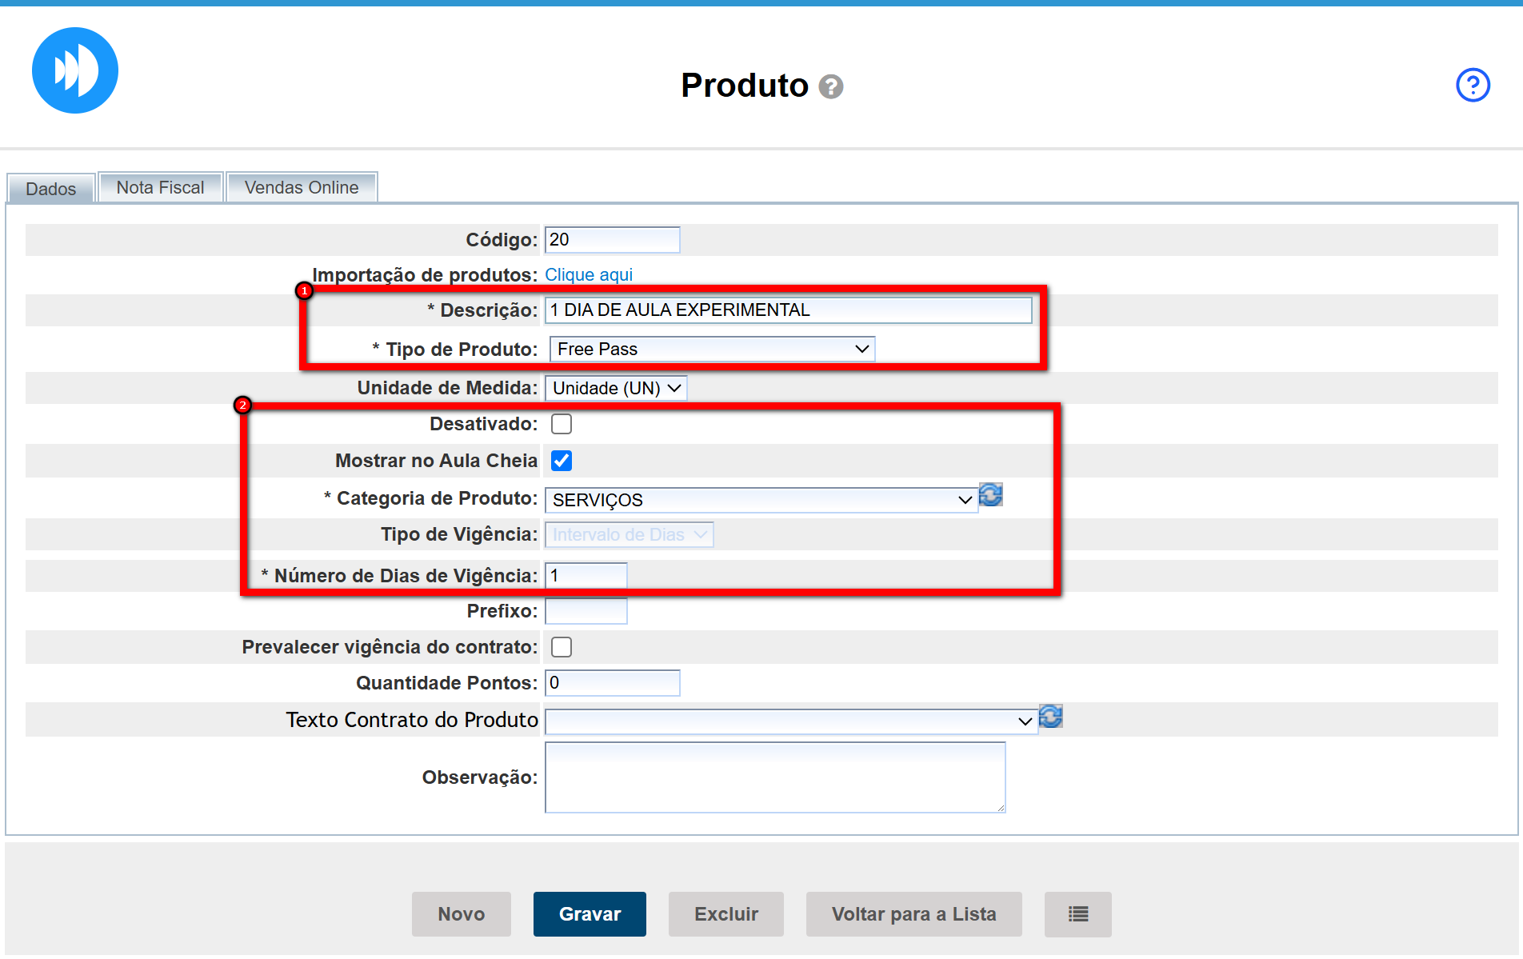
Task: Expand the Texto Contrato do Produto dropdown
Action: (790, 721)
